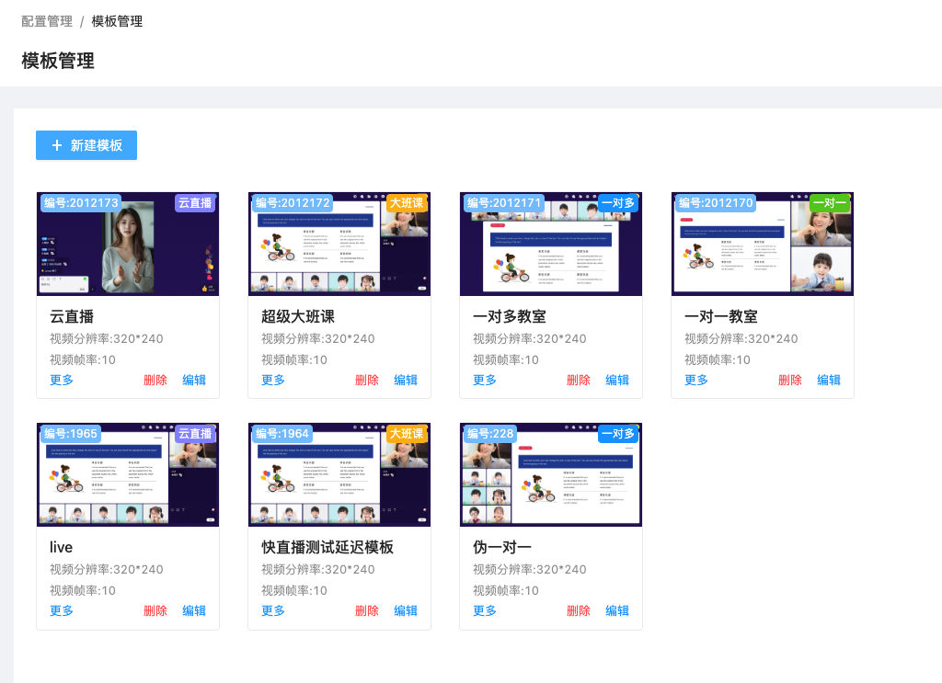
Task: Click the 模板管理 breadcrumb item
Action: tap(114, 21)
